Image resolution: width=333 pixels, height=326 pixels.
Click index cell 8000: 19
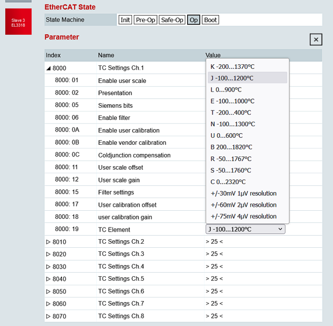[67, 229]
